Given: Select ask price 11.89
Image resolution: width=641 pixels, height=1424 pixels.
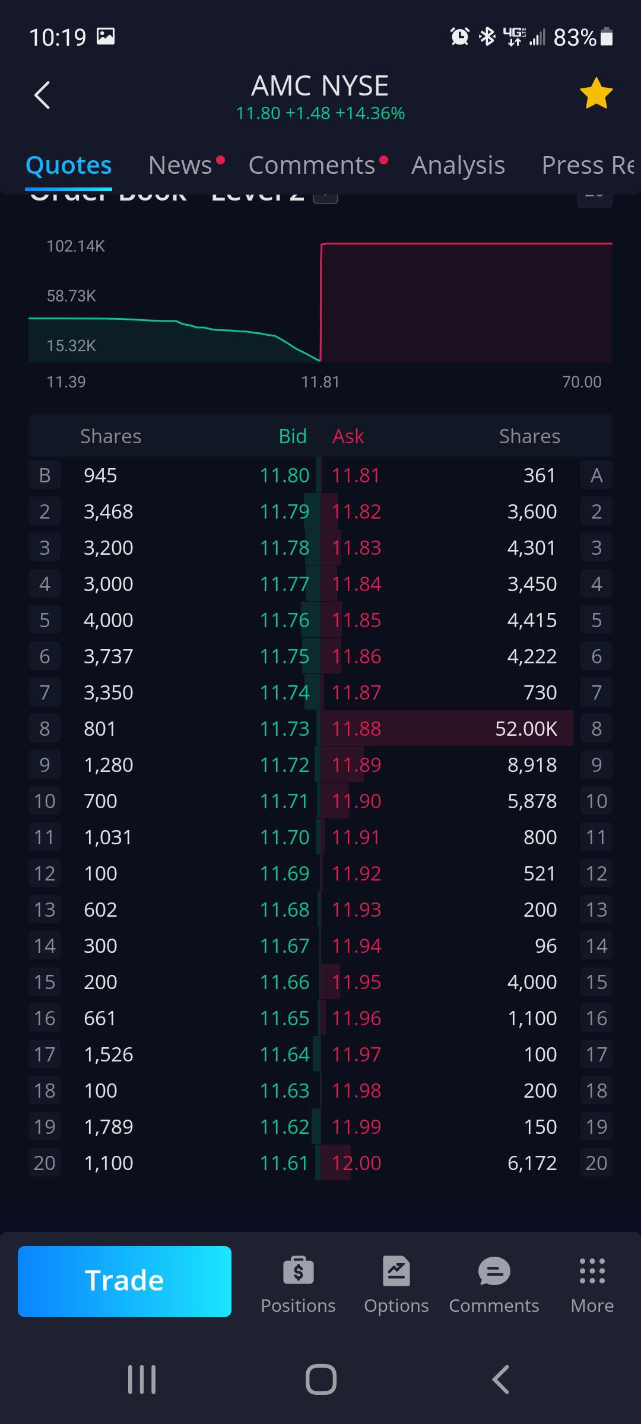Looking at the screenshot, I should tap(356, 765).
